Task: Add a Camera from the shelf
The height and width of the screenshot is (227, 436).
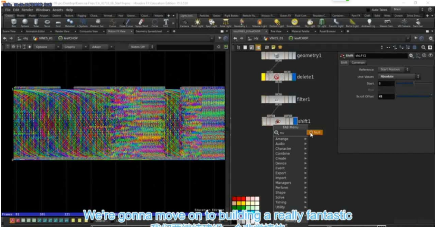Action: [x=184, y=23]
